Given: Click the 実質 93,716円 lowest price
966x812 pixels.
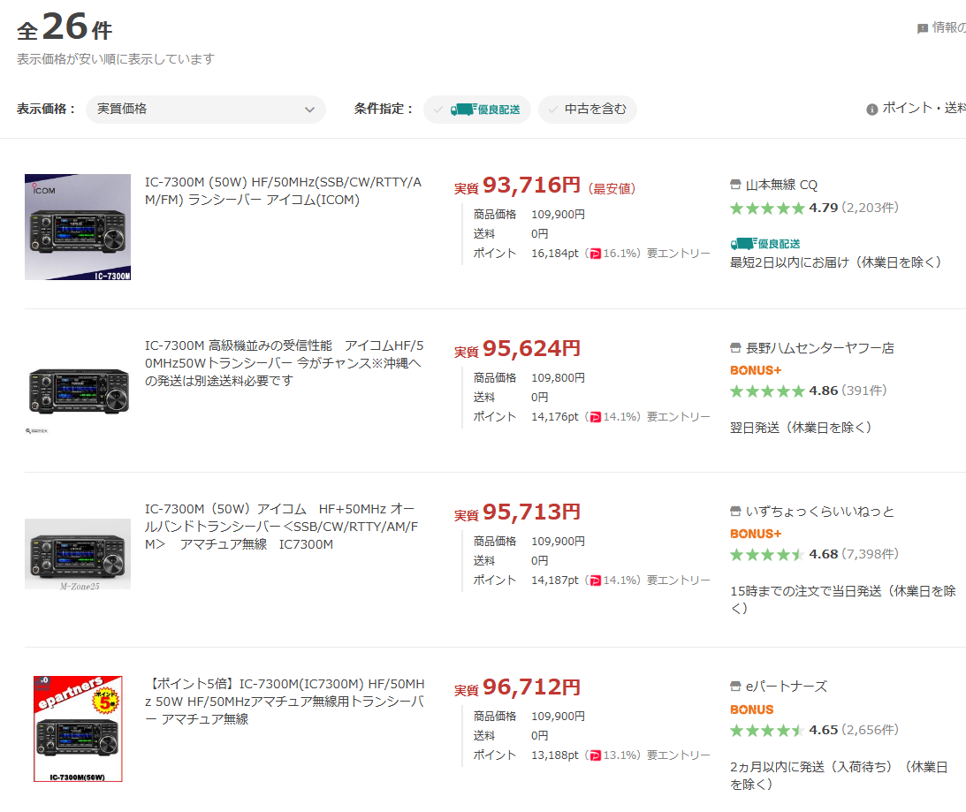Looking at the screenshot, I should tap(517, 186).
